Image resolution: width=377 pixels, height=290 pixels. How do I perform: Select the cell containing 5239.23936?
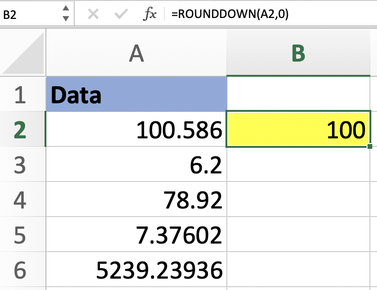coord(136,270)
